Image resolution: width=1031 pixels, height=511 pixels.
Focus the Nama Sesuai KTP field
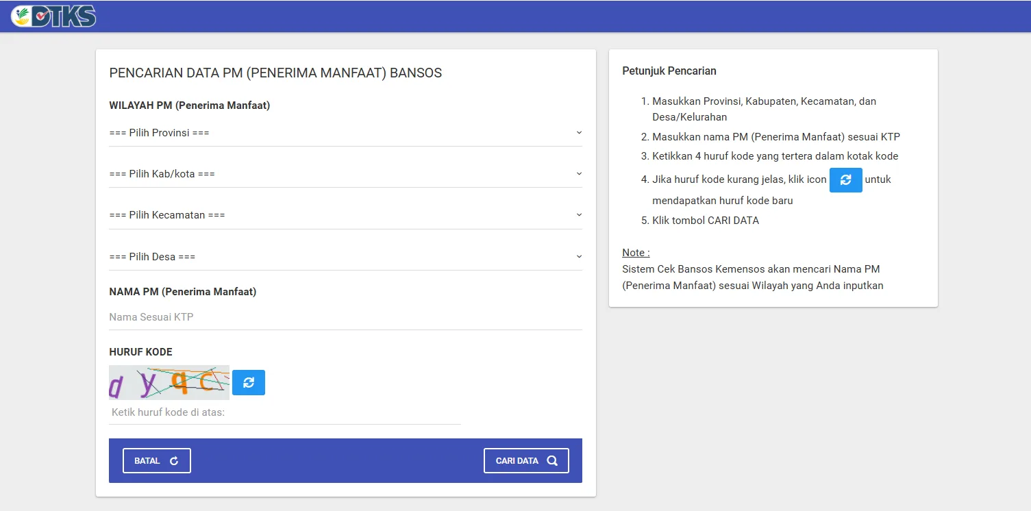(345, 317)
